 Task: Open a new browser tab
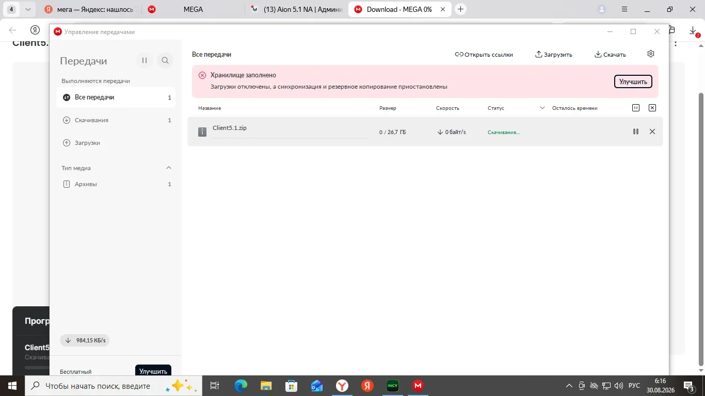point(461,9)
